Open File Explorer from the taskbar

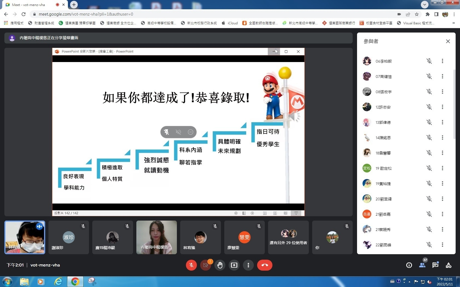pos(24,282)
